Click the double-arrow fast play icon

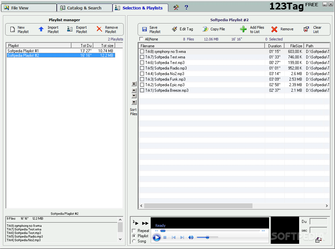(145, 223)
